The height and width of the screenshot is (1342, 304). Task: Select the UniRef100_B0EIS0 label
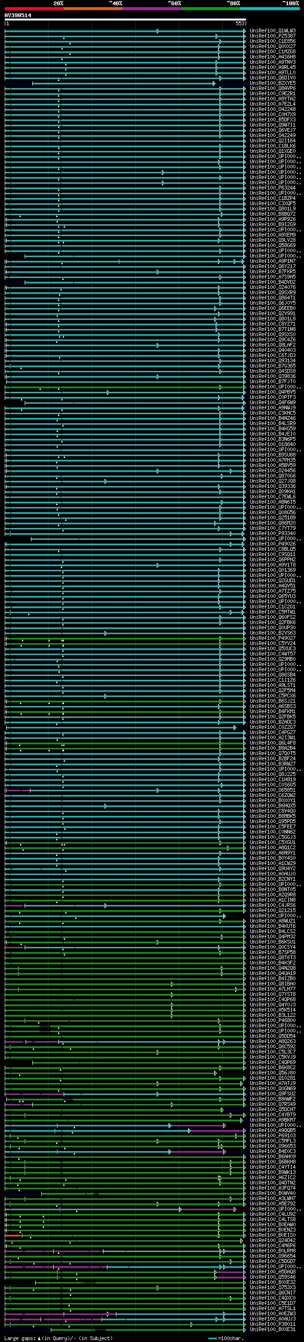(x=273, y=1235)
